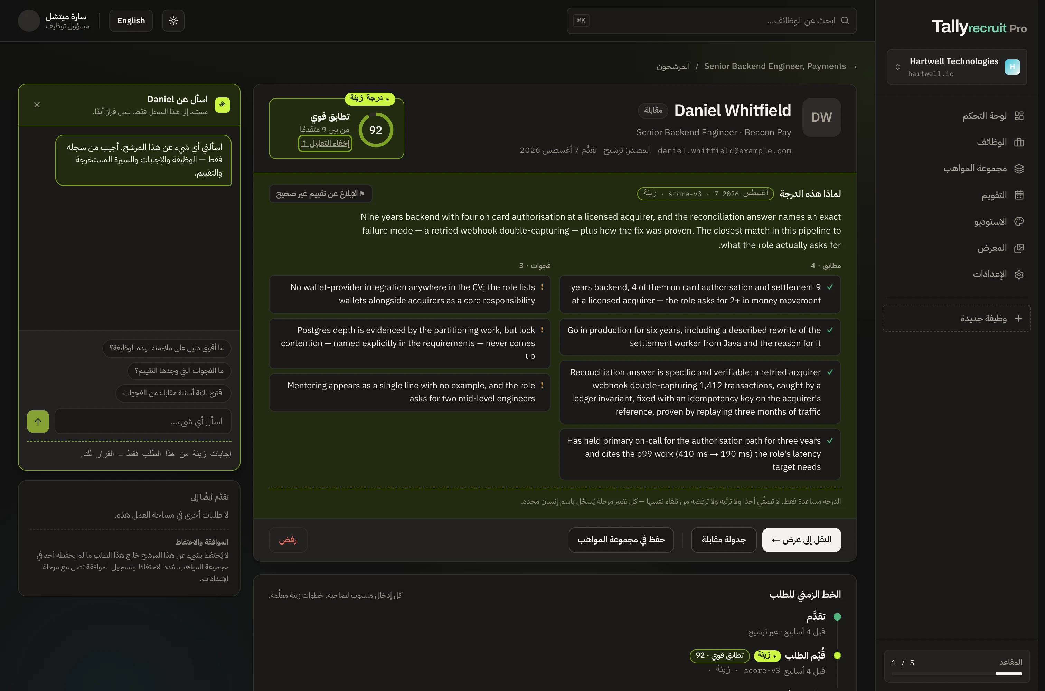Open مجموعة المواهب talent pool in sidebar
This screenshot has width=1045, height=691.
coord(957,169)
